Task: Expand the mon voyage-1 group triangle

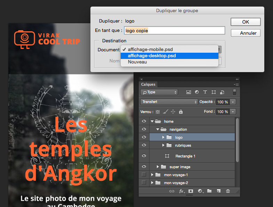Action: 152,175
